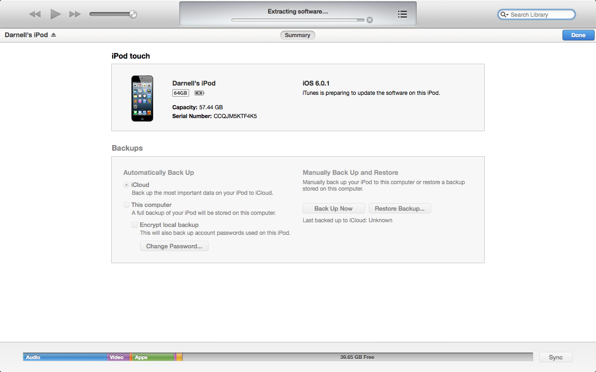Click the iPod touch device image

[x=142, y=99]
